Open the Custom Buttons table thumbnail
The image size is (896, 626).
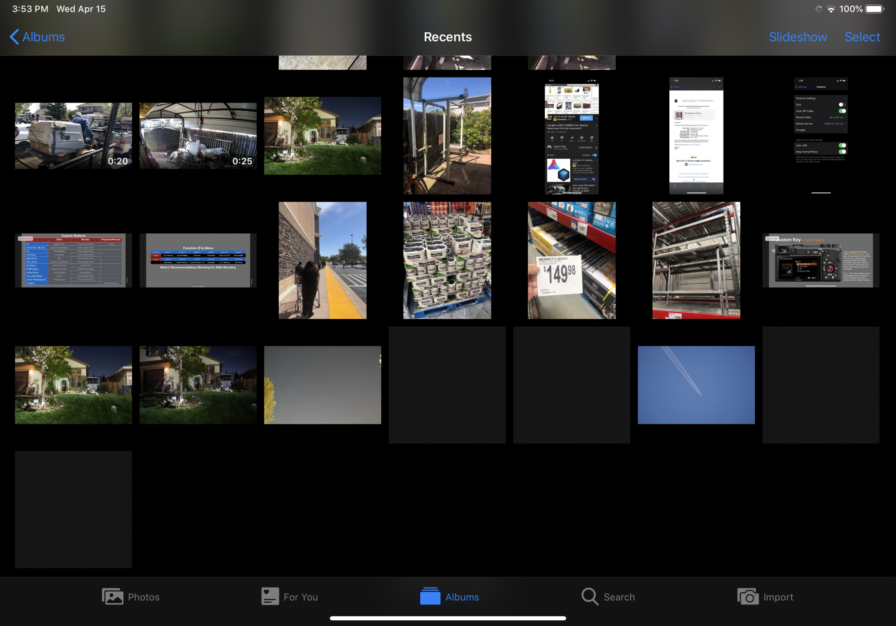tap(73, 260)
